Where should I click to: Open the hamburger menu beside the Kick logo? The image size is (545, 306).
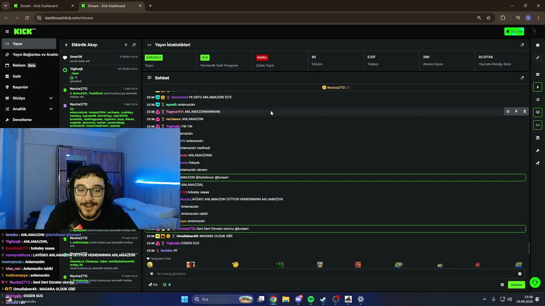[7, 31]
